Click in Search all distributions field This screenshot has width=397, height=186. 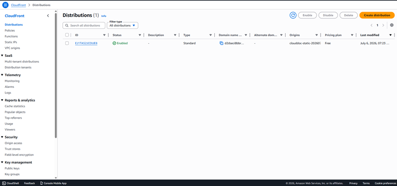tap(84, 25)
